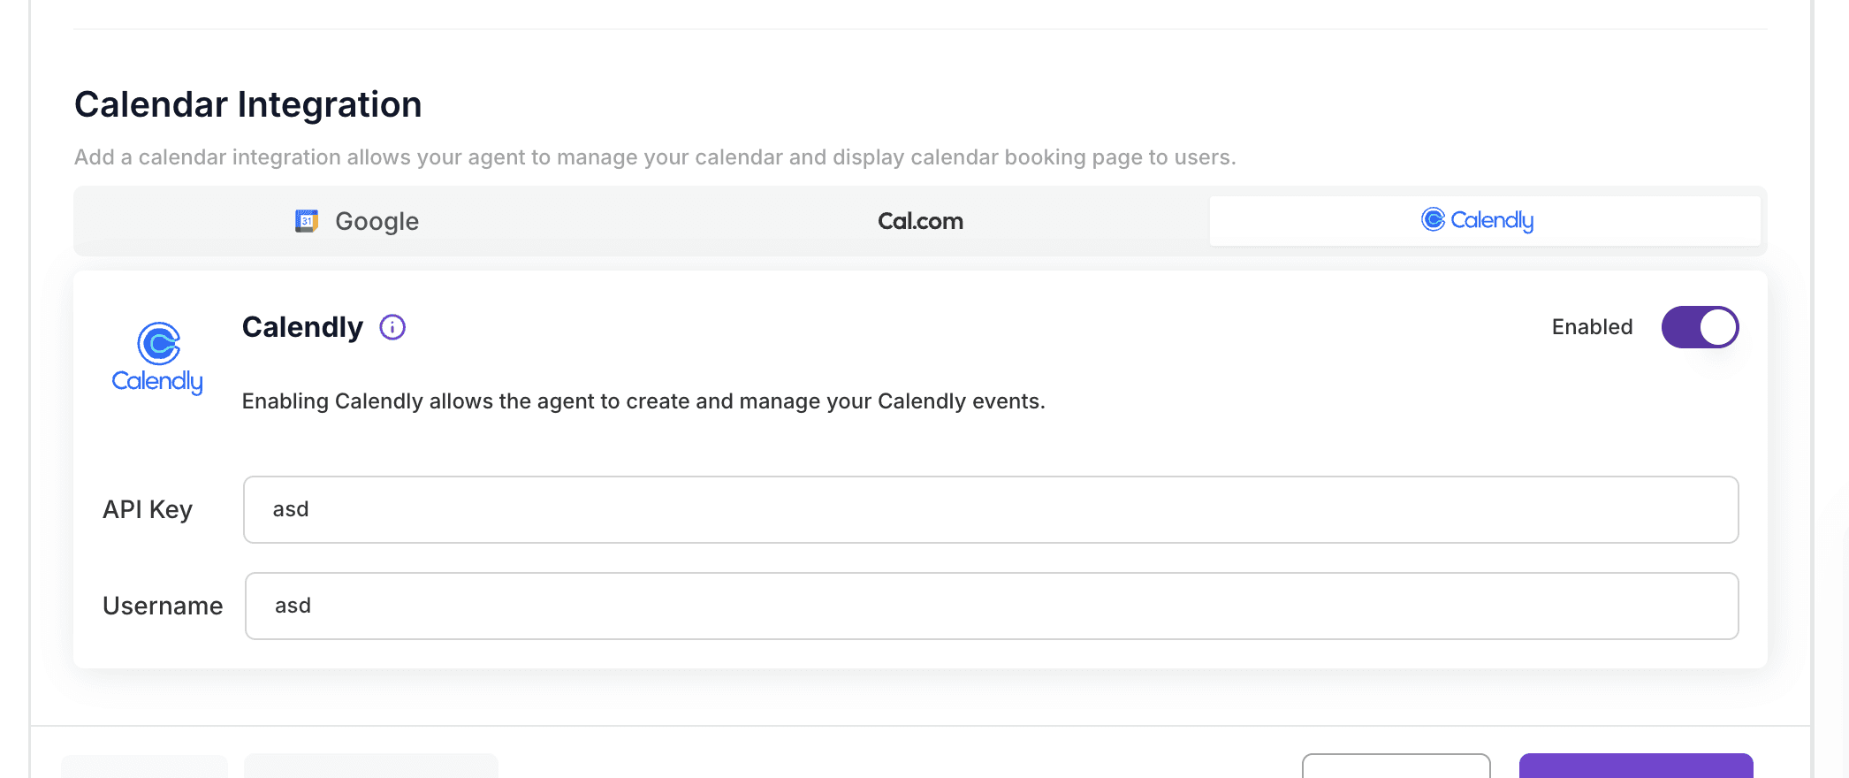Switch to the Google calendar tab
Screen dimensions: 1849x778
pos(357,221)
